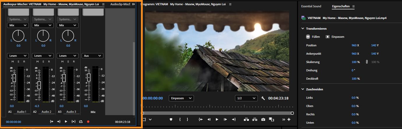Open the A1 automation mode dropdown set to Lesen
402x129 pixels.
(18, 56)
